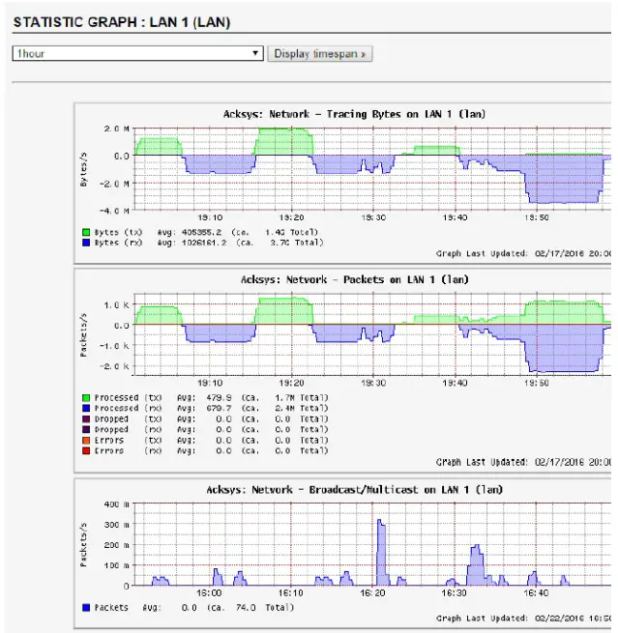
Task: Click the Broadcast/Multicast on LAN 1 graph title
Action: [x=354, y=490]
